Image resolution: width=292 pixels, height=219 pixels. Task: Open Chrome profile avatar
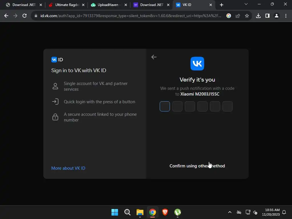[x=277, y=16]
